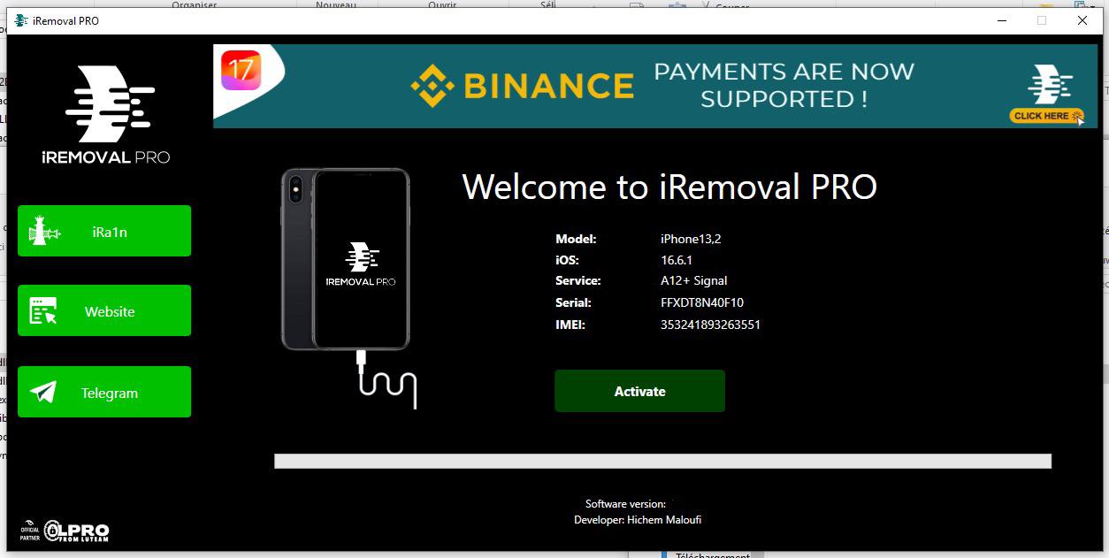
Task: Click the Binance diamond logo
Action: pos(432,86)
